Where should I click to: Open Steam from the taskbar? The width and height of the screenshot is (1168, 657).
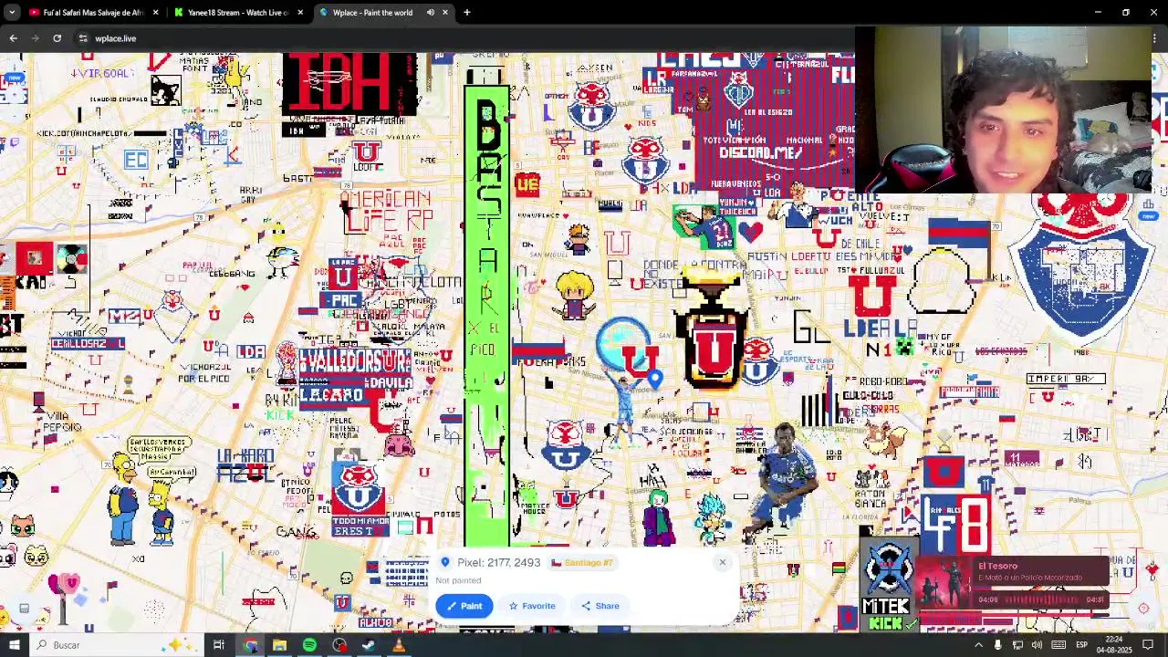[369, 645]
